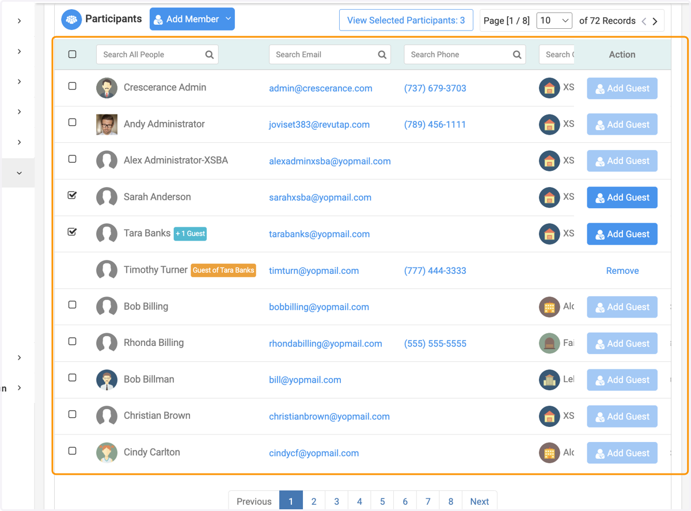Click the search icon in Search Email

pos(382,55)
